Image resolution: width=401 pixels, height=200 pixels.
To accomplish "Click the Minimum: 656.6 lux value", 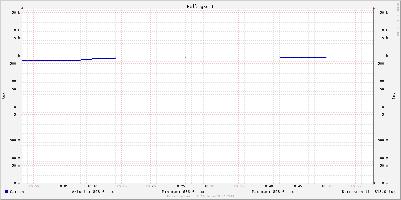I will point(183,192).
